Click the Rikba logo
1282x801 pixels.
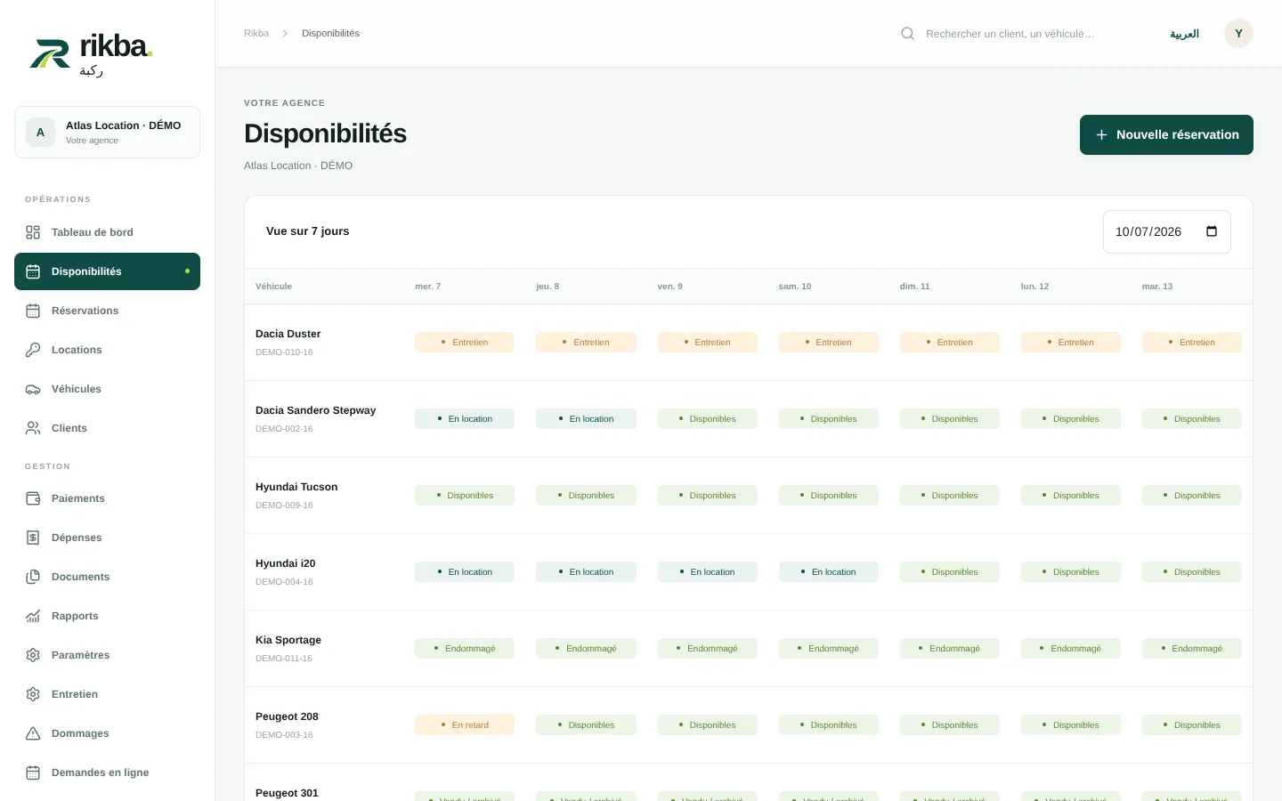point(92,55)
